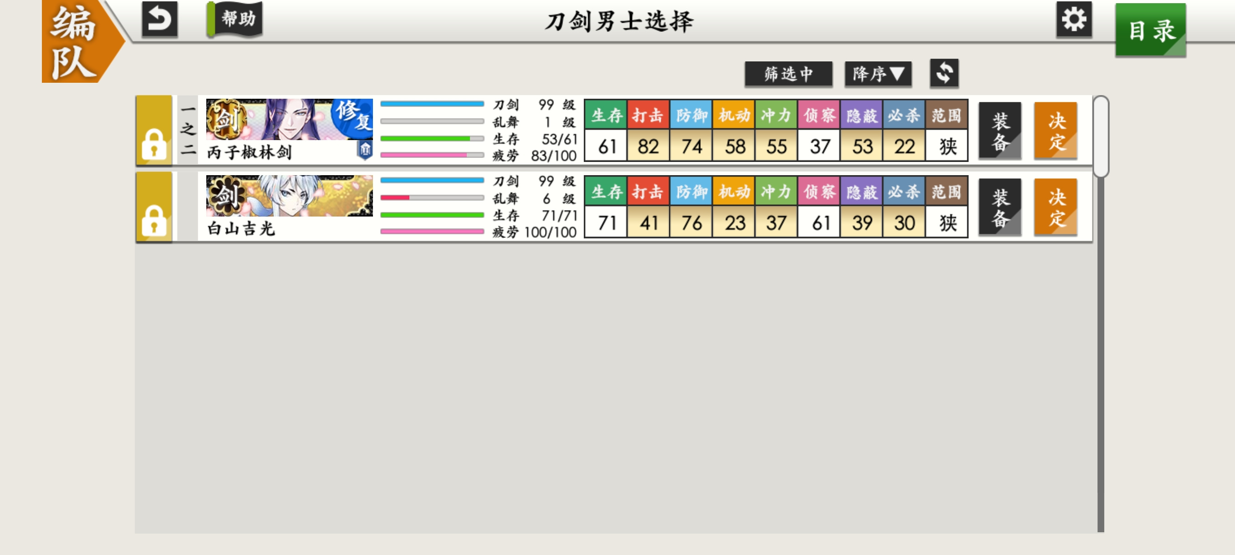
Task: Open the 筛选中 filter button
Action: (788, 73)
